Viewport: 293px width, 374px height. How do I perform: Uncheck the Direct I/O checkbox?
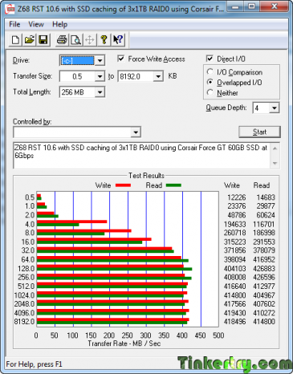[210, 59]
